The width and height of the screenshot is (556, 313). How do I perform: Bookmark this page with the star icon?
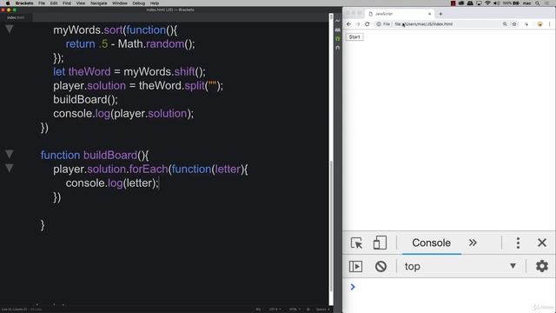[x=514, y=24]
